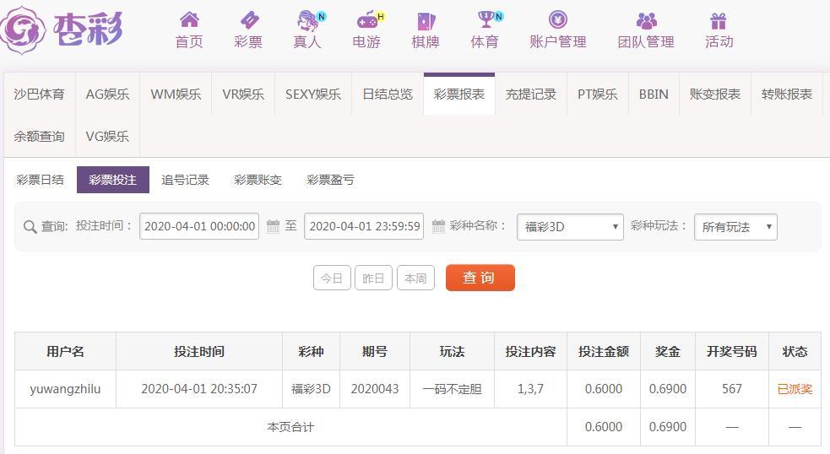
Task: Go to 首页 home icon
Action: coord(189,20)
